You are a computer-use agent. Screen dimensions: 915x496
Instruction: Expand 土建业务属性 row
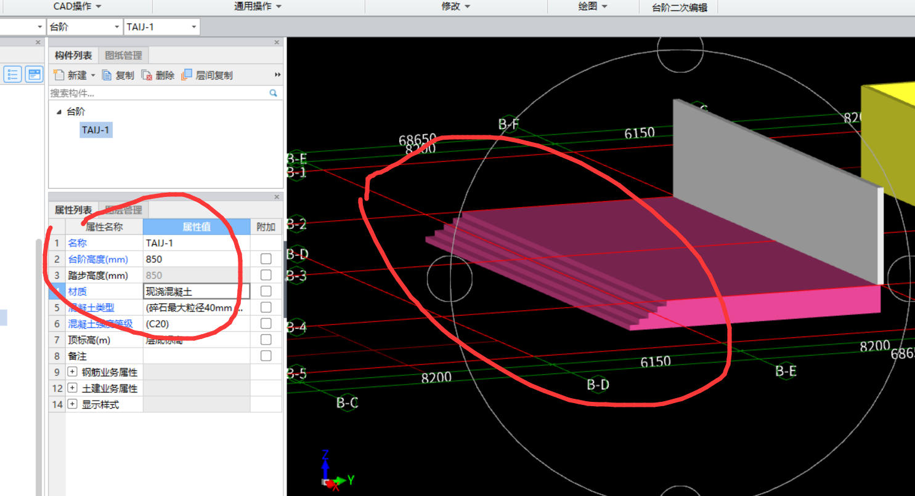[72, 388]
